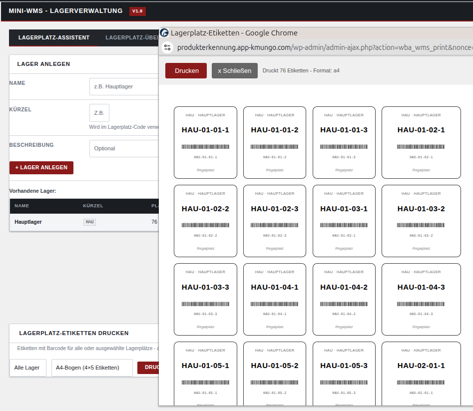The image size is (473, 411).
Task: Click the HAU-01-03-2 label card
Action: [x=421, y=221]
